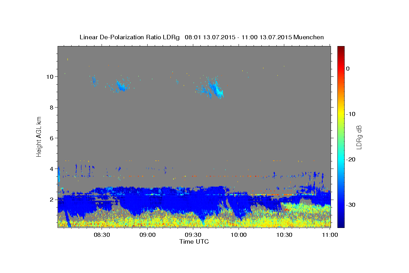Click the '08:30' time axis label

(x=102, y=235)
